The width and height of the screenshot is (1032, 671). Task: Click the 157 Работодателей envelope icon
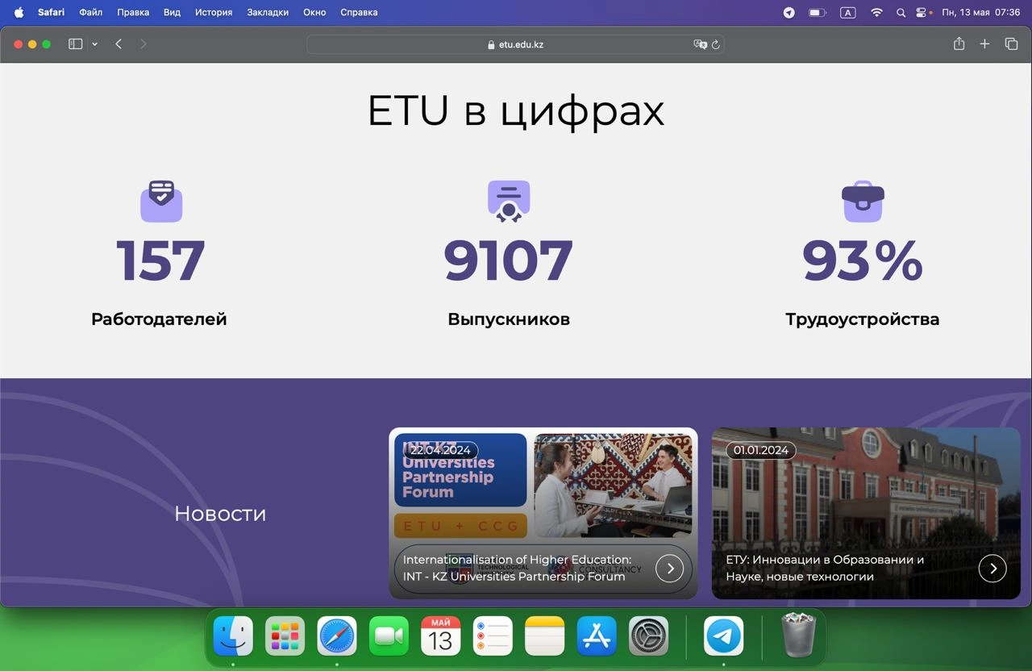click(x=161, y=201)
